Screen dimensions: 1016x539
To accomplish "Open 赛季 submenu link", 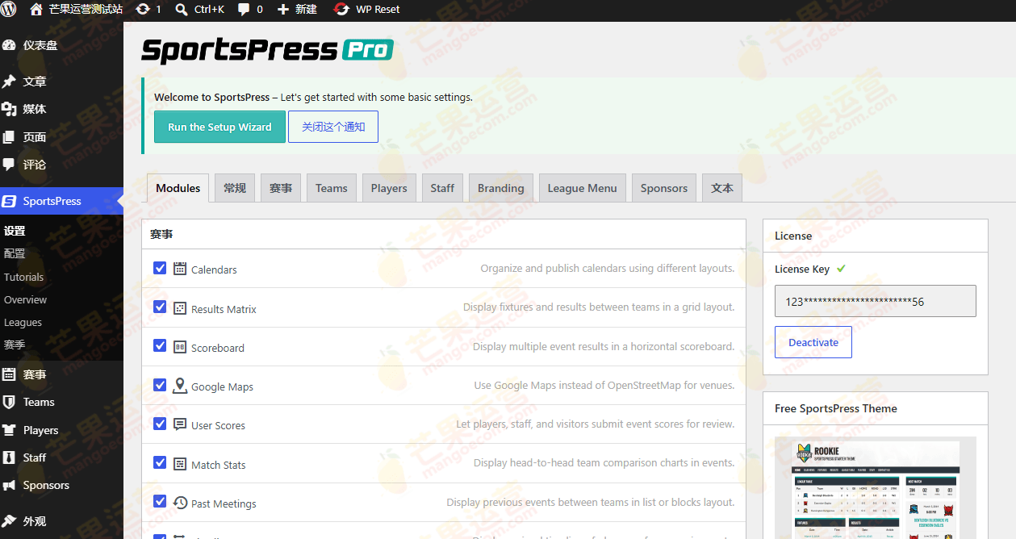I will click(x=15, y=345).
